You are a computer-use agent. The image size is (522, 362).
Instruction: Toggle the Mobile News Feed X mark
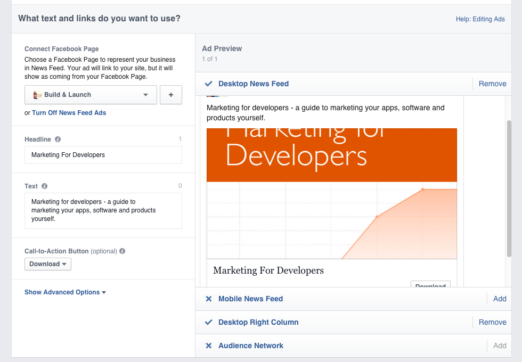coord(208,299)
